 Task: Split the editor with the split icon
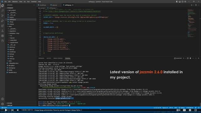tap(196, 5)
